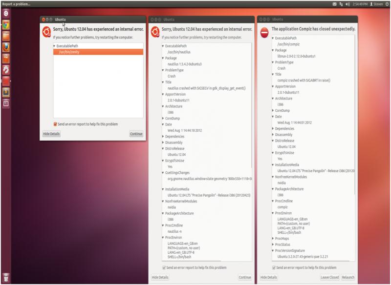This screenshot has width=391, height=285.
Task: Open the power cog system menu
Action: pyautogui.click(x=387, y=4)
